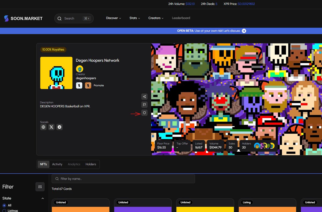The height and width of the screenshot is (212, 322).
Task: Click the Volume $1044.79 stat box
Action: pos(215,146)
